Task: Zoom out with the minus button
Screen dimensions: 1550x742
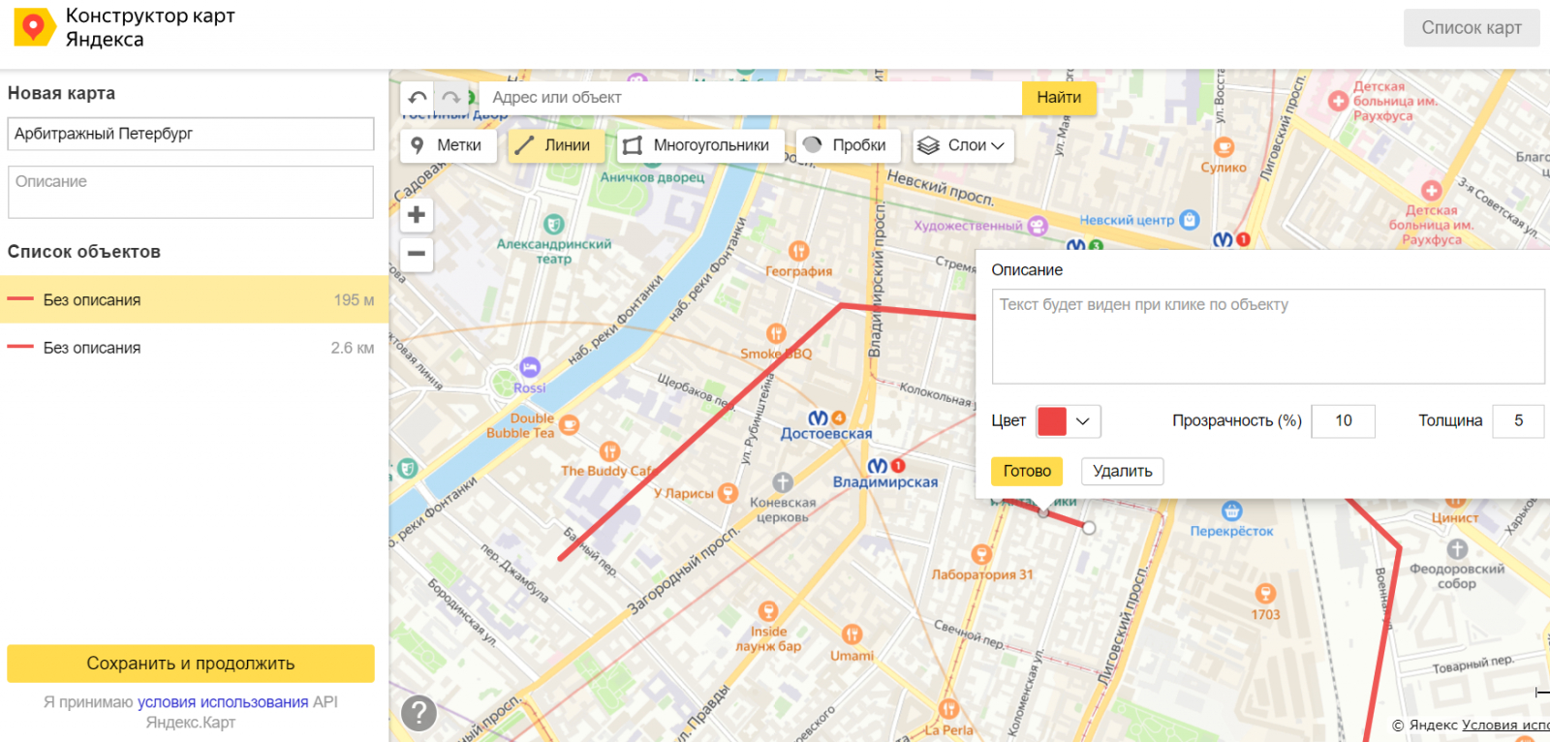Action: pos(417,254)
